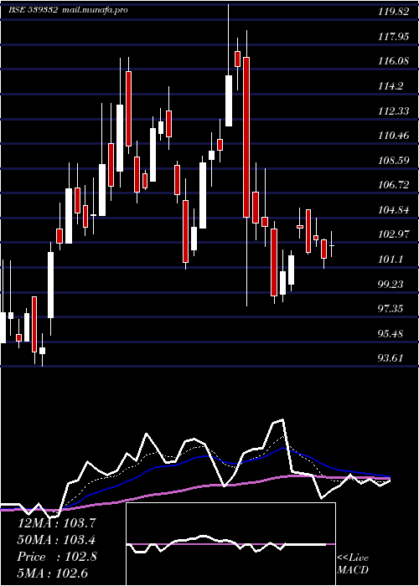
Task: Click the <<Live MACD label
Action: (x=353, y=564)
